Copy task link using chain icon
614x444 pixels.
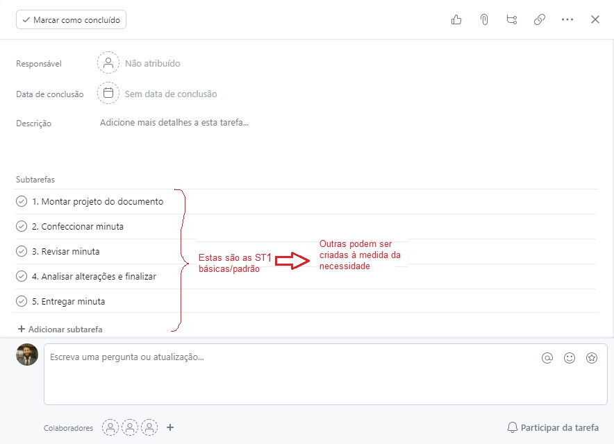tap(540, 20)
